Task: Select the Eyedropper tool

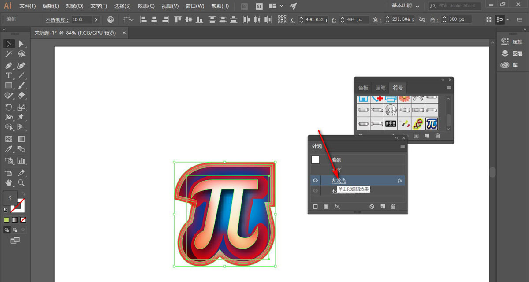Action: [x=8, y=150]
